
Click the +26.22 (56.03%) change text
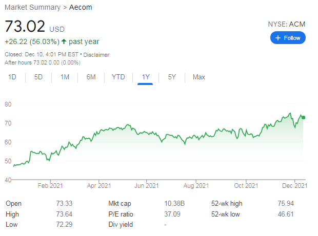coord(32,41)
